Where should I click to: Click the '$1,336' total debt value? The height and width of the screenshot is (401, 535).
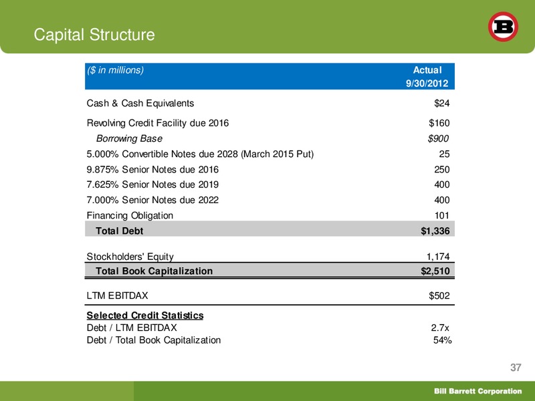(435, 231)
